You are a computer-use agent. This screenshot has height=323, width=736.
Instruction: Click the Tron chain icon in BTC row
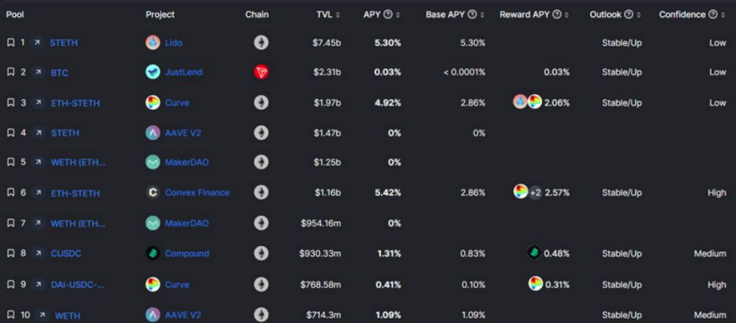[x=261, y=72]
